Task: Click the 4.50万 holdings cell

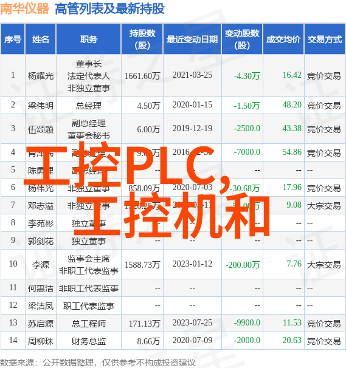Action: pos(148,106)
